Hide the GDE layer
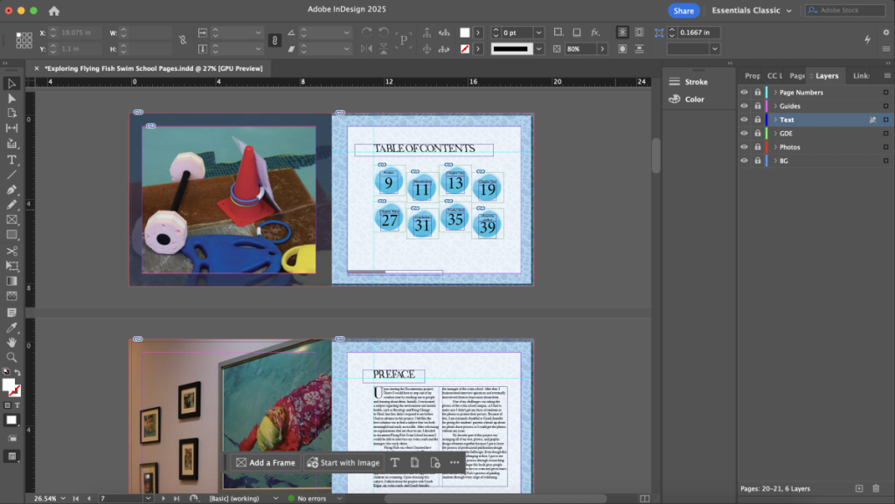 pos(744,134)
